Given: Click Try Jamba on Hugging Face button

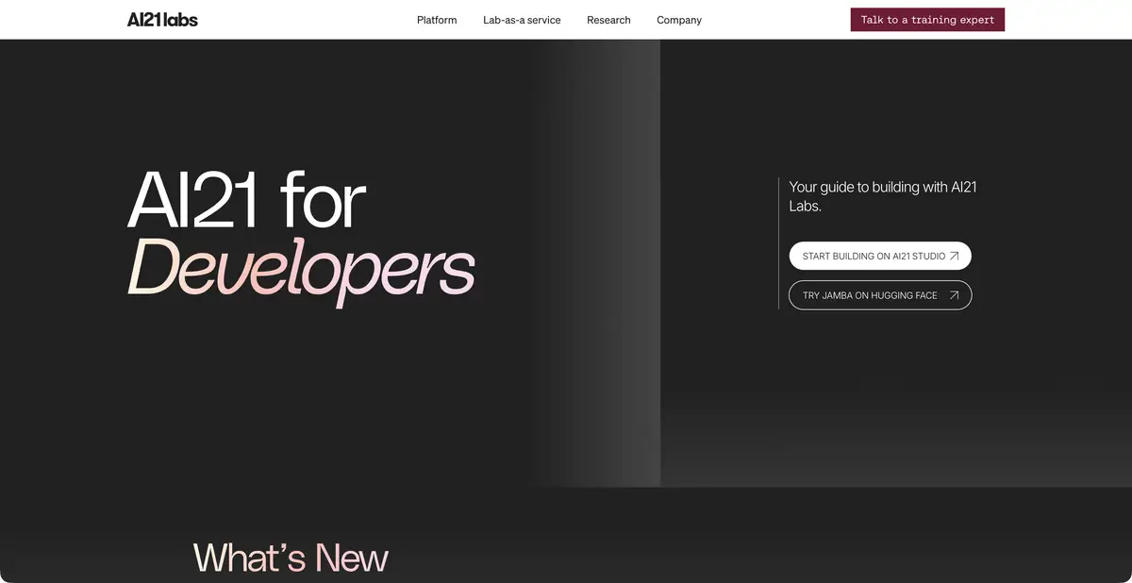Looking at the screenshot, I should 880,295.
